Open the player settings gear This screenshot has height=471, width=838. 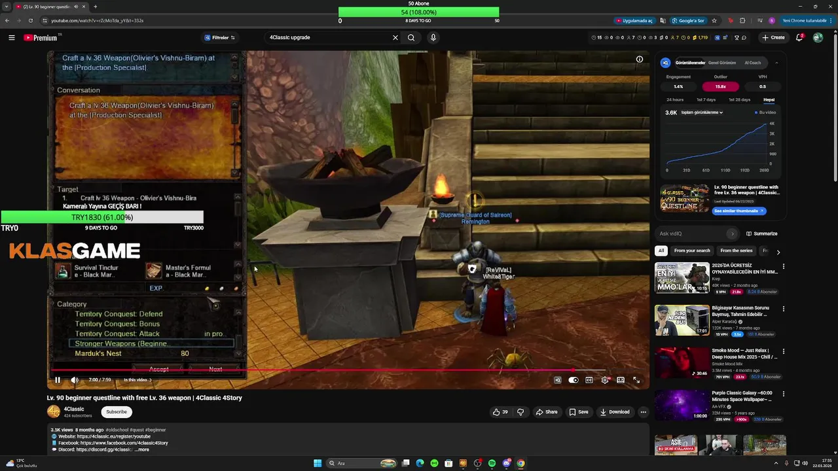coord(605,380)
